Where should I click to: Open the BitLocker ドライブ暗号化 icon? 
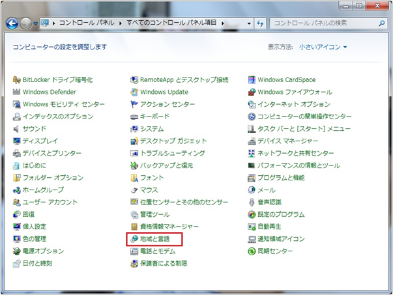tap(16, 80)
